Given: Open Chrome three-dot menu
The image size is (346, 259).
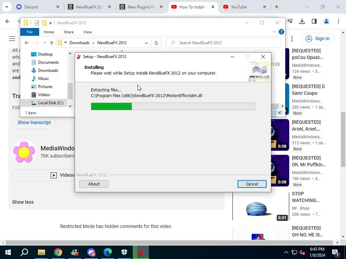Looking at the screenshot, I should pyautogui.click(x=338, y=21).
